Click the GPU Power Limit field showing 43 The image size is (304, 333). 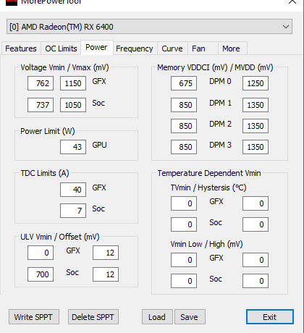(x=73, y=147)
